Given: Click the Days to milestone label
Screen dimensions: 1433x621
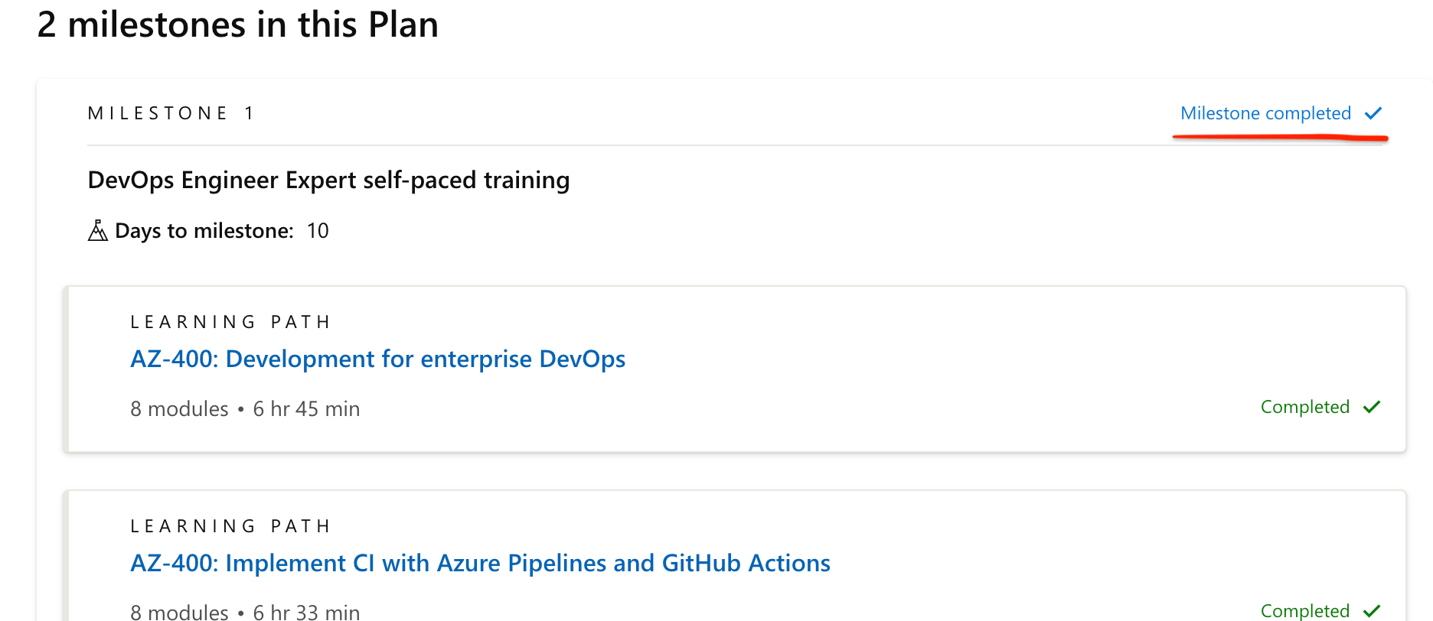Looking at the screenshot, I should click(x=204, y=230).
